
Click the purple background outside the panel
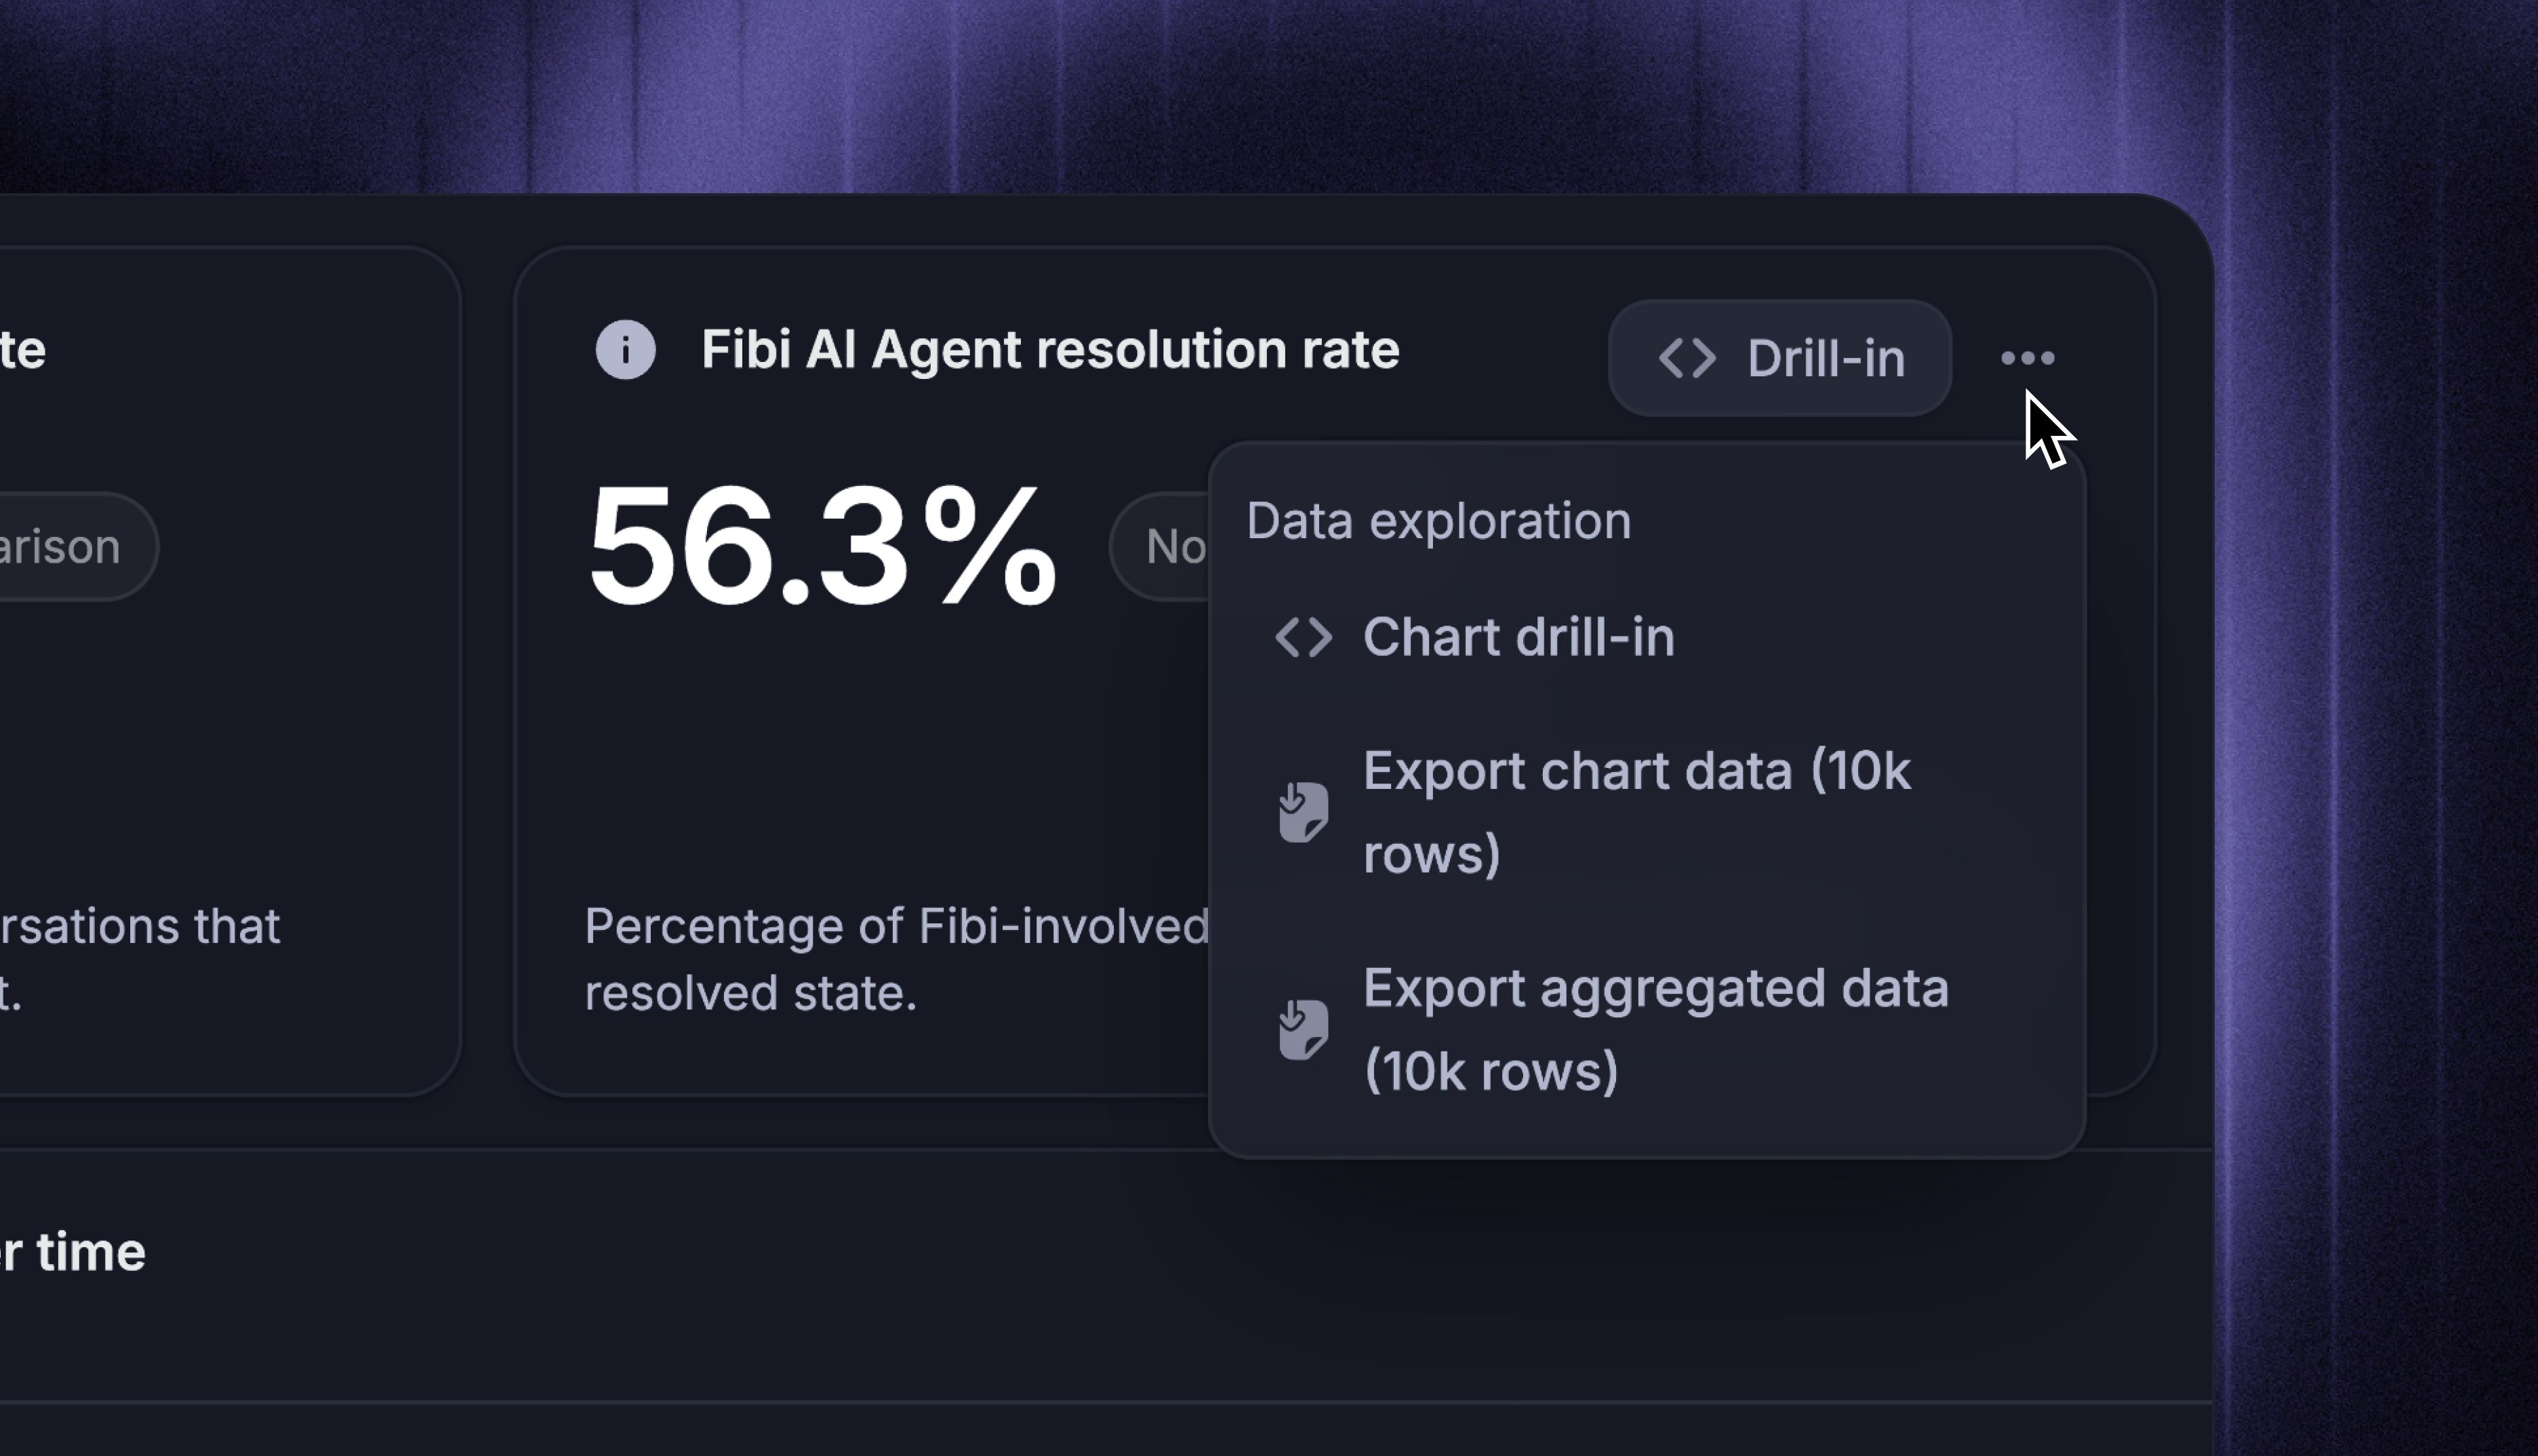[1200, 90]
